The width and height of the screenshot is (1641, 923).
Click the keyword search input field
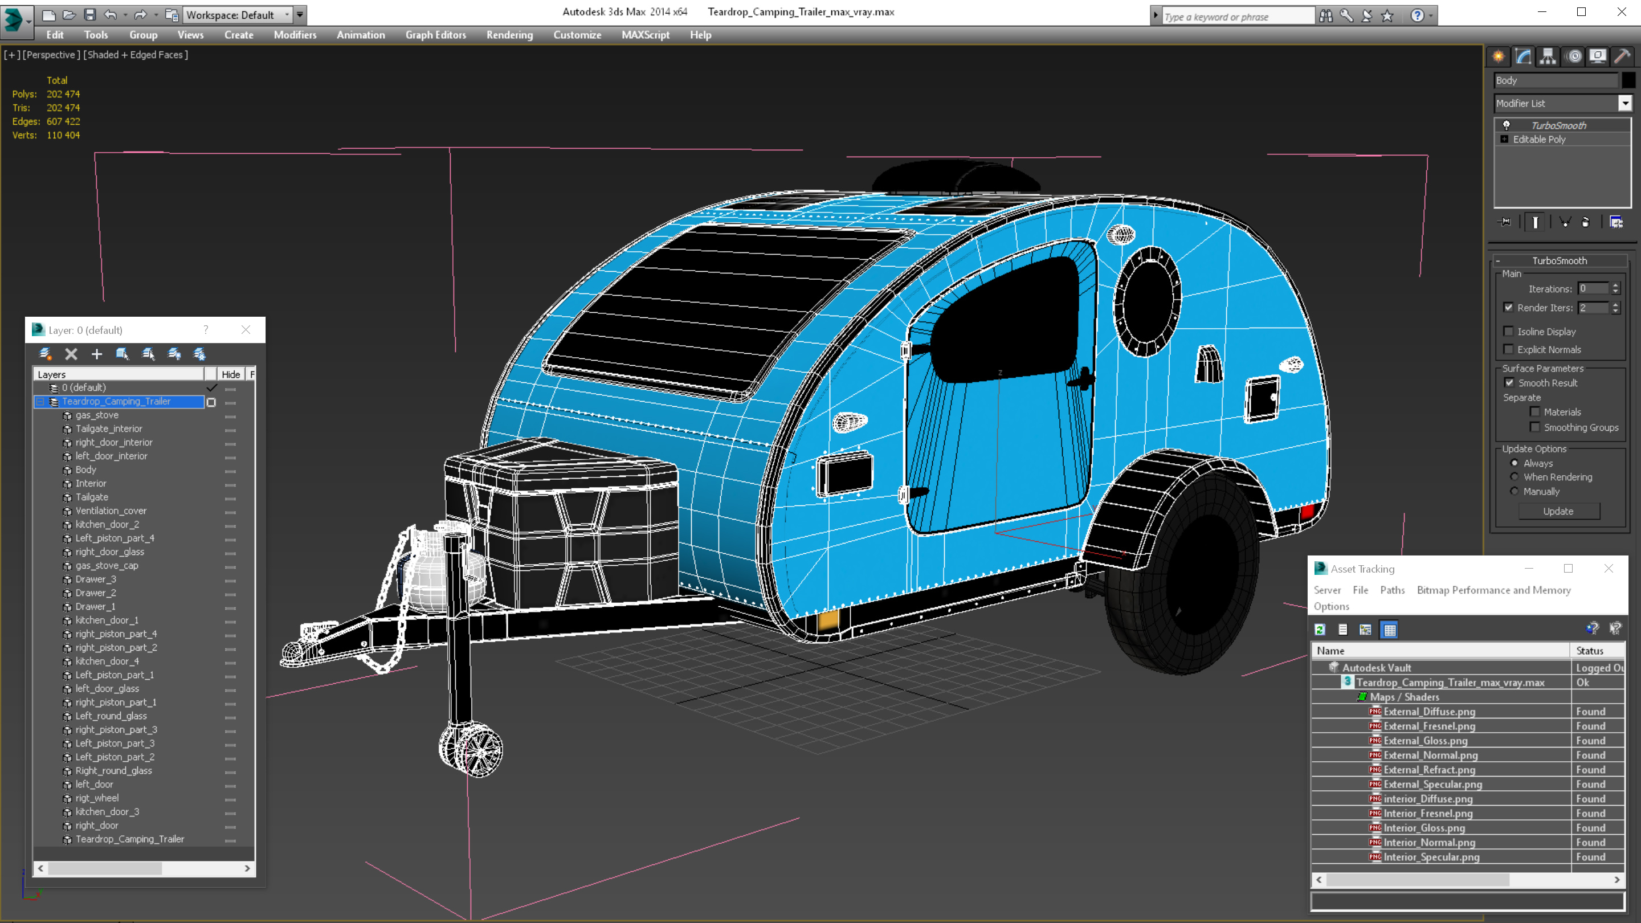tap(1237, 17)
